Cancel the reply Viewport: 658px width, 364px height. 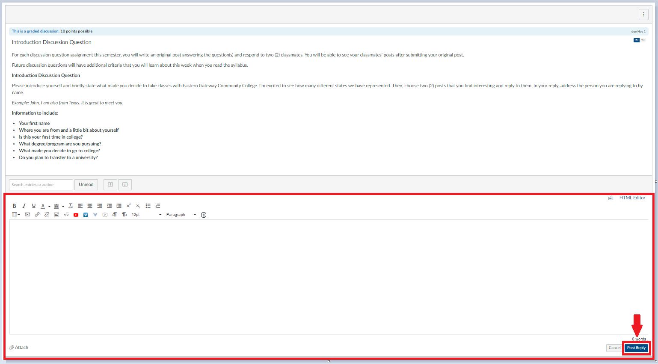tap(614, 348)
